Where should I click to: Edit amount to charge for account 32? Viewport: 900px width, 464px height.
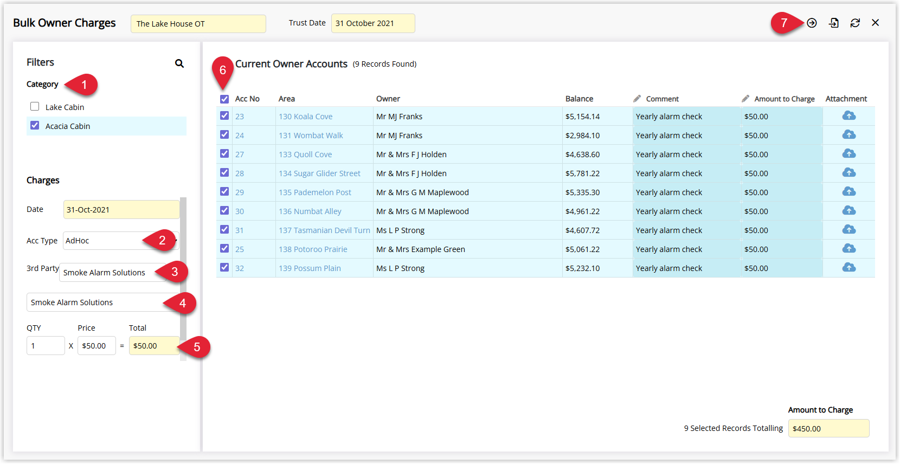click(x=782, y=268)
